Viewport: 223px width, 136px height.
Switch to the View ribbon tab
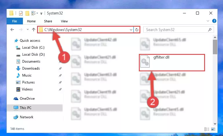[x=64, y=21]
